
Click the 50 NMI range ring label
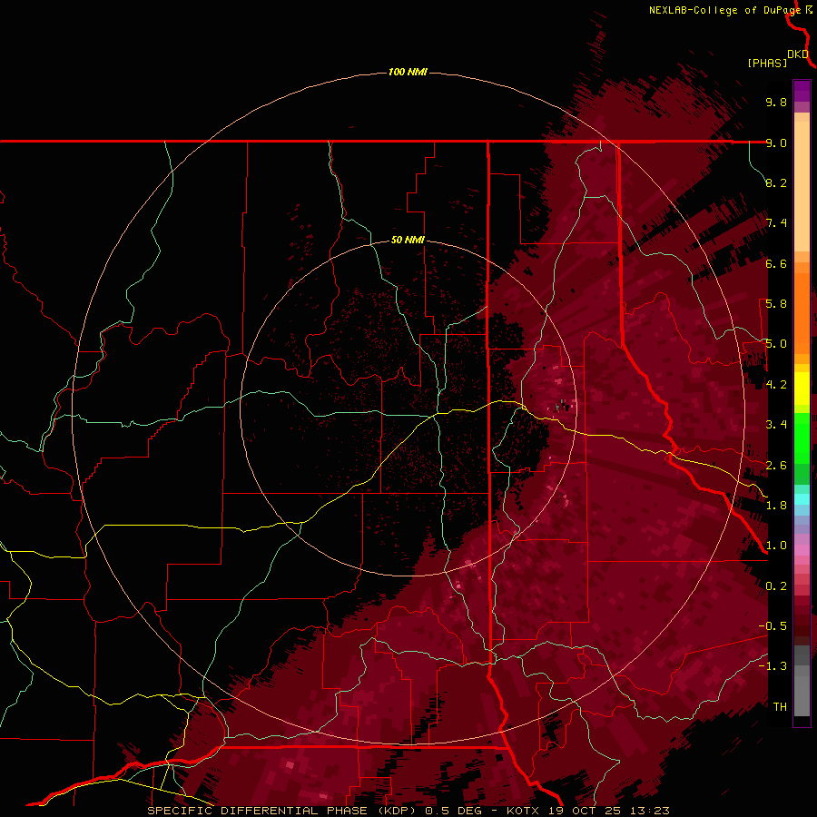408,240
